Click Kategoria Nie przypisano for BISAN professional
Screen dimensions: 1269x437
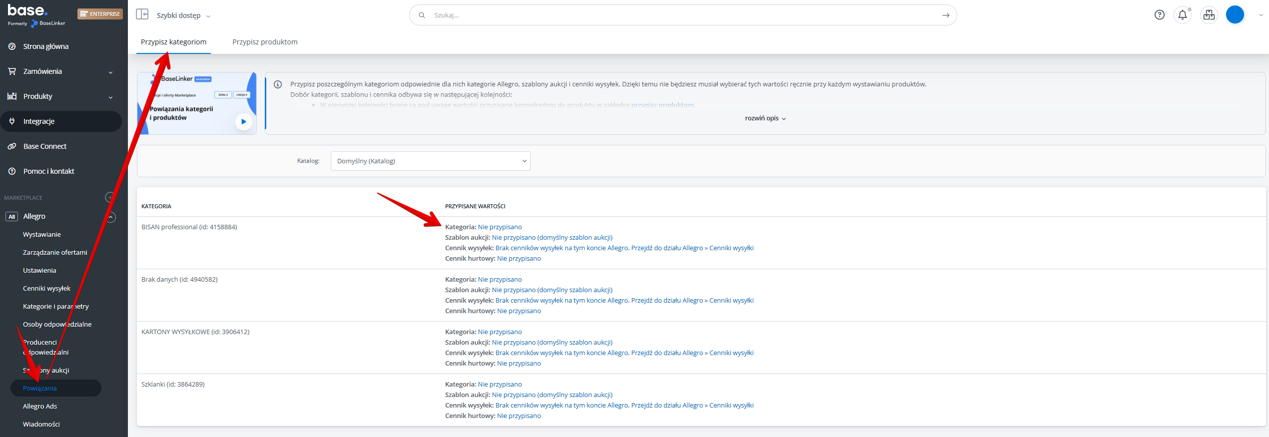tap(500, 227)
